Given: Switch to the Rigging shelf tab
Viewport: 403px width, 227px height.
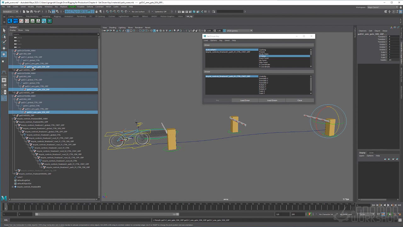Looking at the screenshot, I should click(x=57, y=16).
